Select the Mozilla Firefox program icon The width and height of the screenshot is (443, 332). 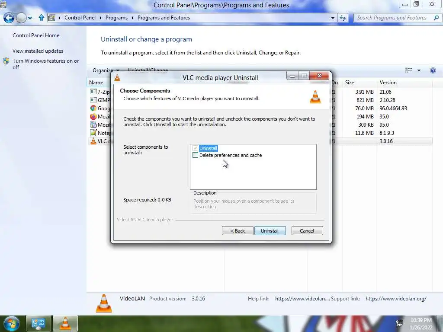pyautogui.click(x=93, y=116)
